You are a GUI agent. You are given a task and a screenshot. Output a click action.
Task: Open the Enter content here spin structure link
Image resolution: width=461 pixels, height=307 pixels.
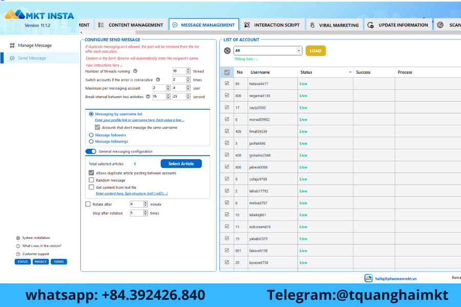pos(132,193)
